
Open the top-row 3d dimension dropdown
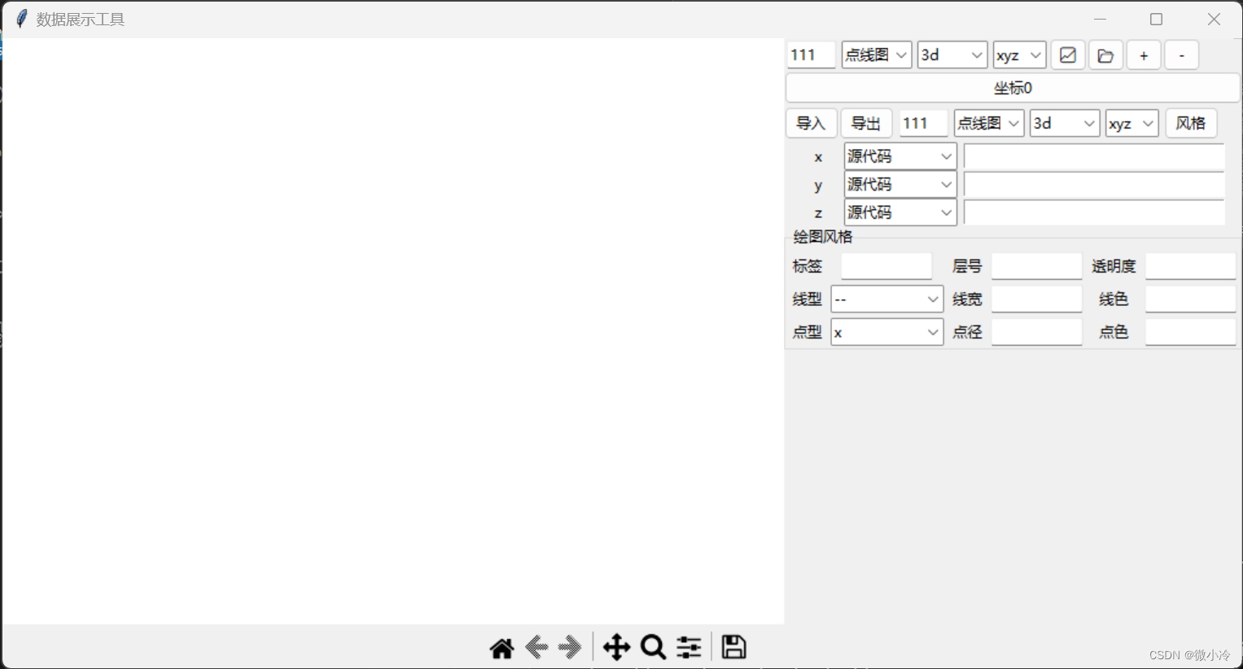[952, 55]
